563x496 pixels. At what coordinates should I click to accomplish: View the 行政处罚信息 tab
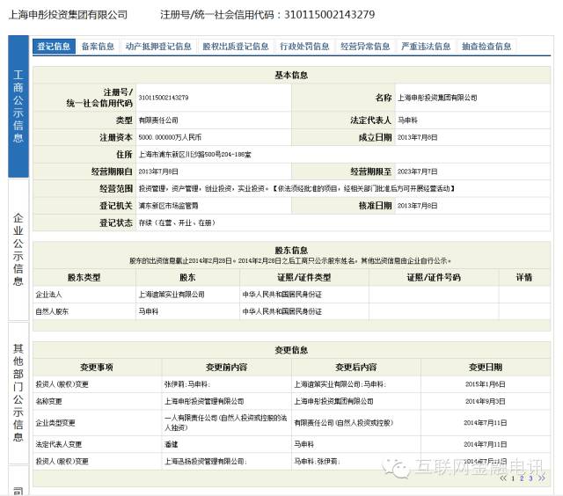pyautogui.click(x=304, y=47)
